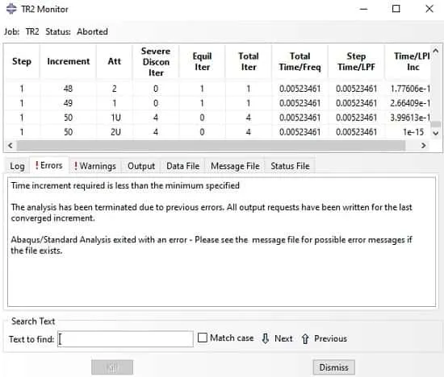Viewport: 444px width, 377px height.
Task: Click the Step column header
Action: click(22, 61)
